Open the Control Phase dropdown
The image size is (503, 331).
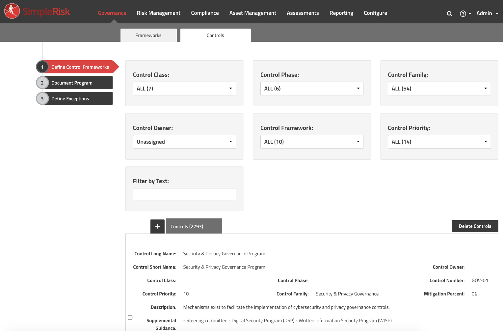[x=311, y=88]
